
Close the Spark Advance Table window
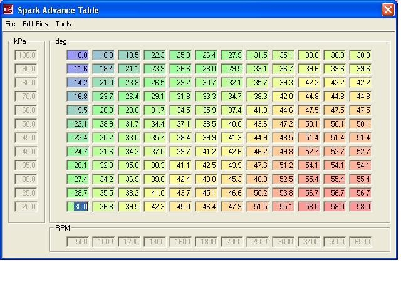pyautogui.click(x=388, y=10)
